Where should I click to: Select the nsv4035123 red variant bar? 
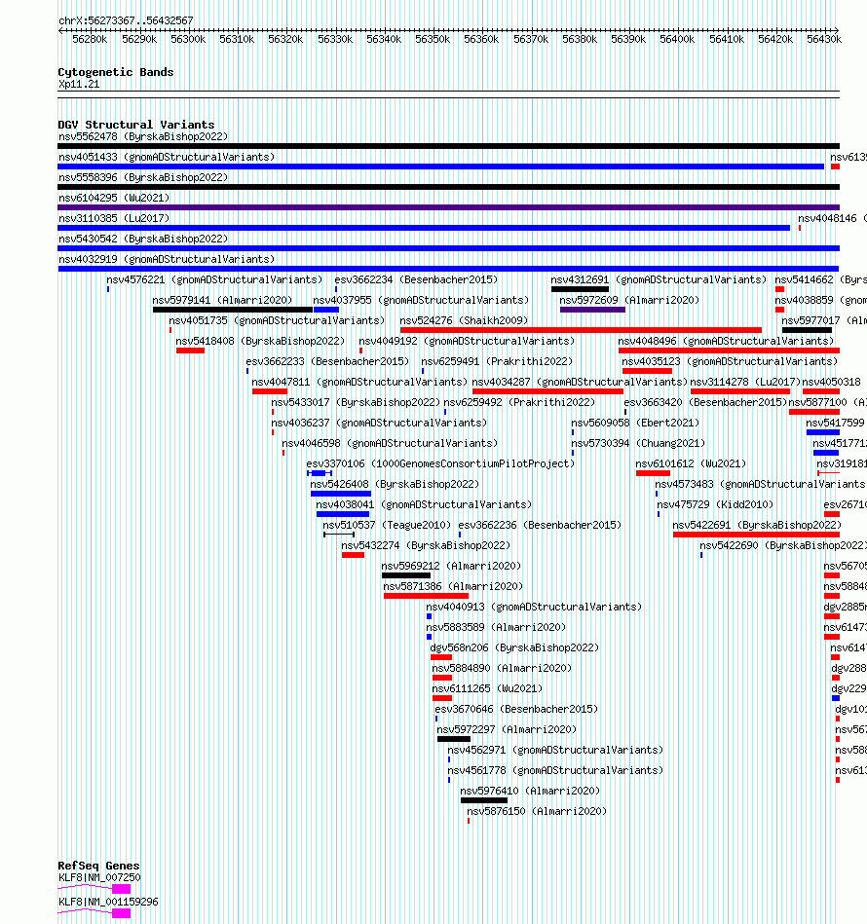click(647, 371)
